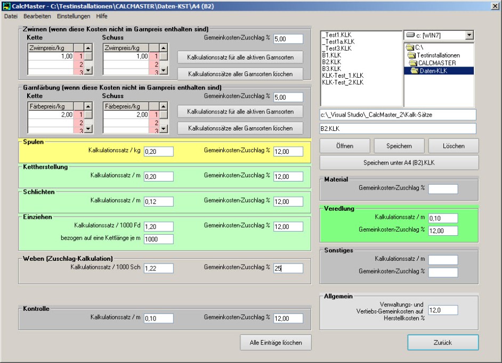The width and height of the screenshot is (502, 363).
Task: Click the Sonstiges Kalkulationssatz / m field
Action: click(443, 260)
